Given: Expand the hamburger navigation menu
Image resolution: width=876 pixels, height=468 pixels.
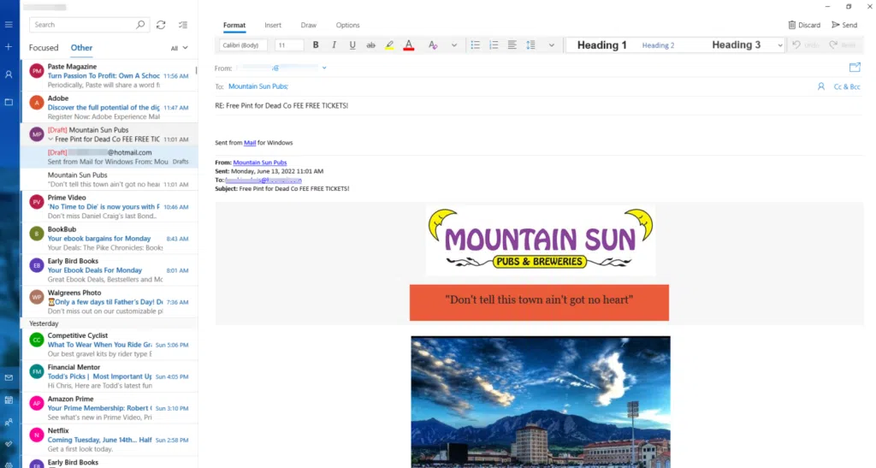Looking at the screenshot, I should [9, 25].
